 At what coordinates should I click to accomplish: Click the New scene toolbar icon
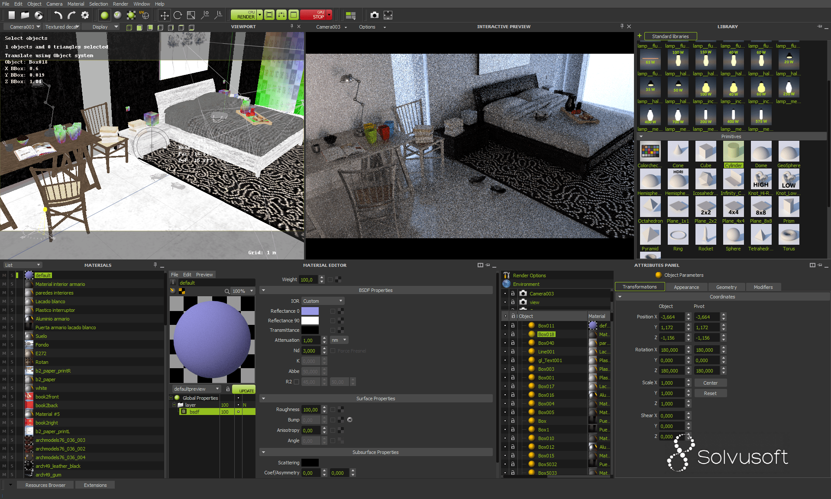(12, 15)
